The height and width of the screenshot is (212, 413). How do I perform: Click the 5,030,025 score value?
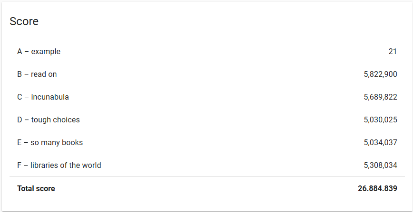point(380,120)
